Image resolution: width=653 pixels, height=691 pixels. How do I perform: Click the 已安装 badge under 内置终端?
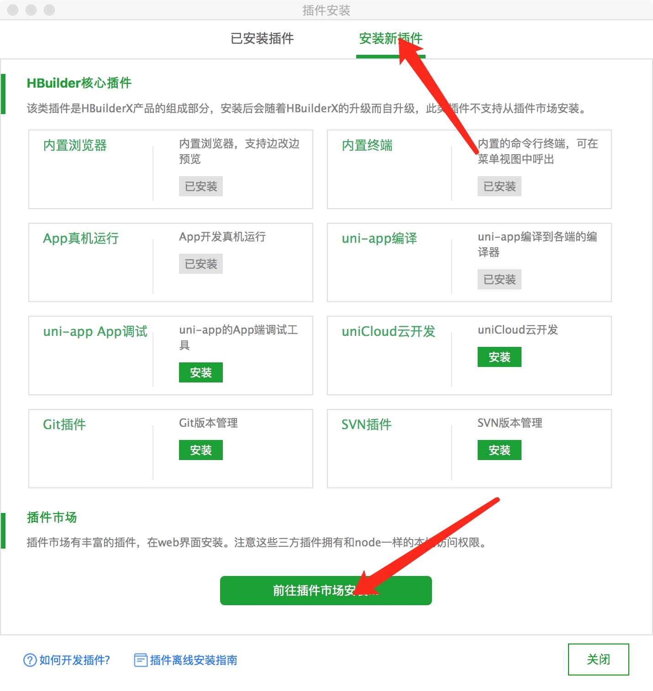pos(499,186)
